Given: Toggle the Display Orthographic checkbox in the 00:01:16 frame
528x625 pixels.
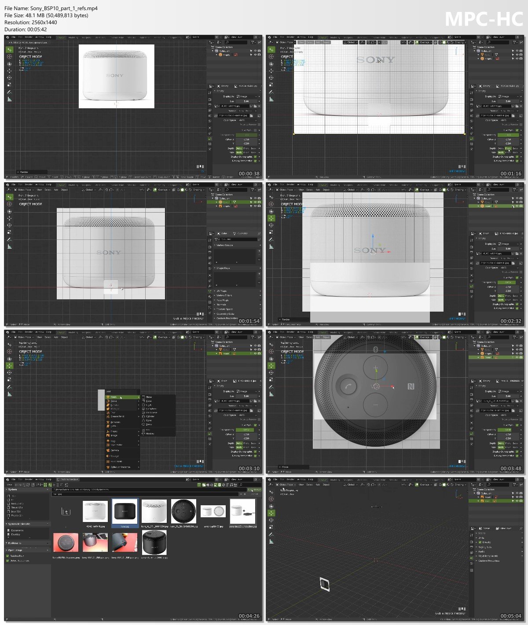Looking at the screenshot, I should click(517, 157).
